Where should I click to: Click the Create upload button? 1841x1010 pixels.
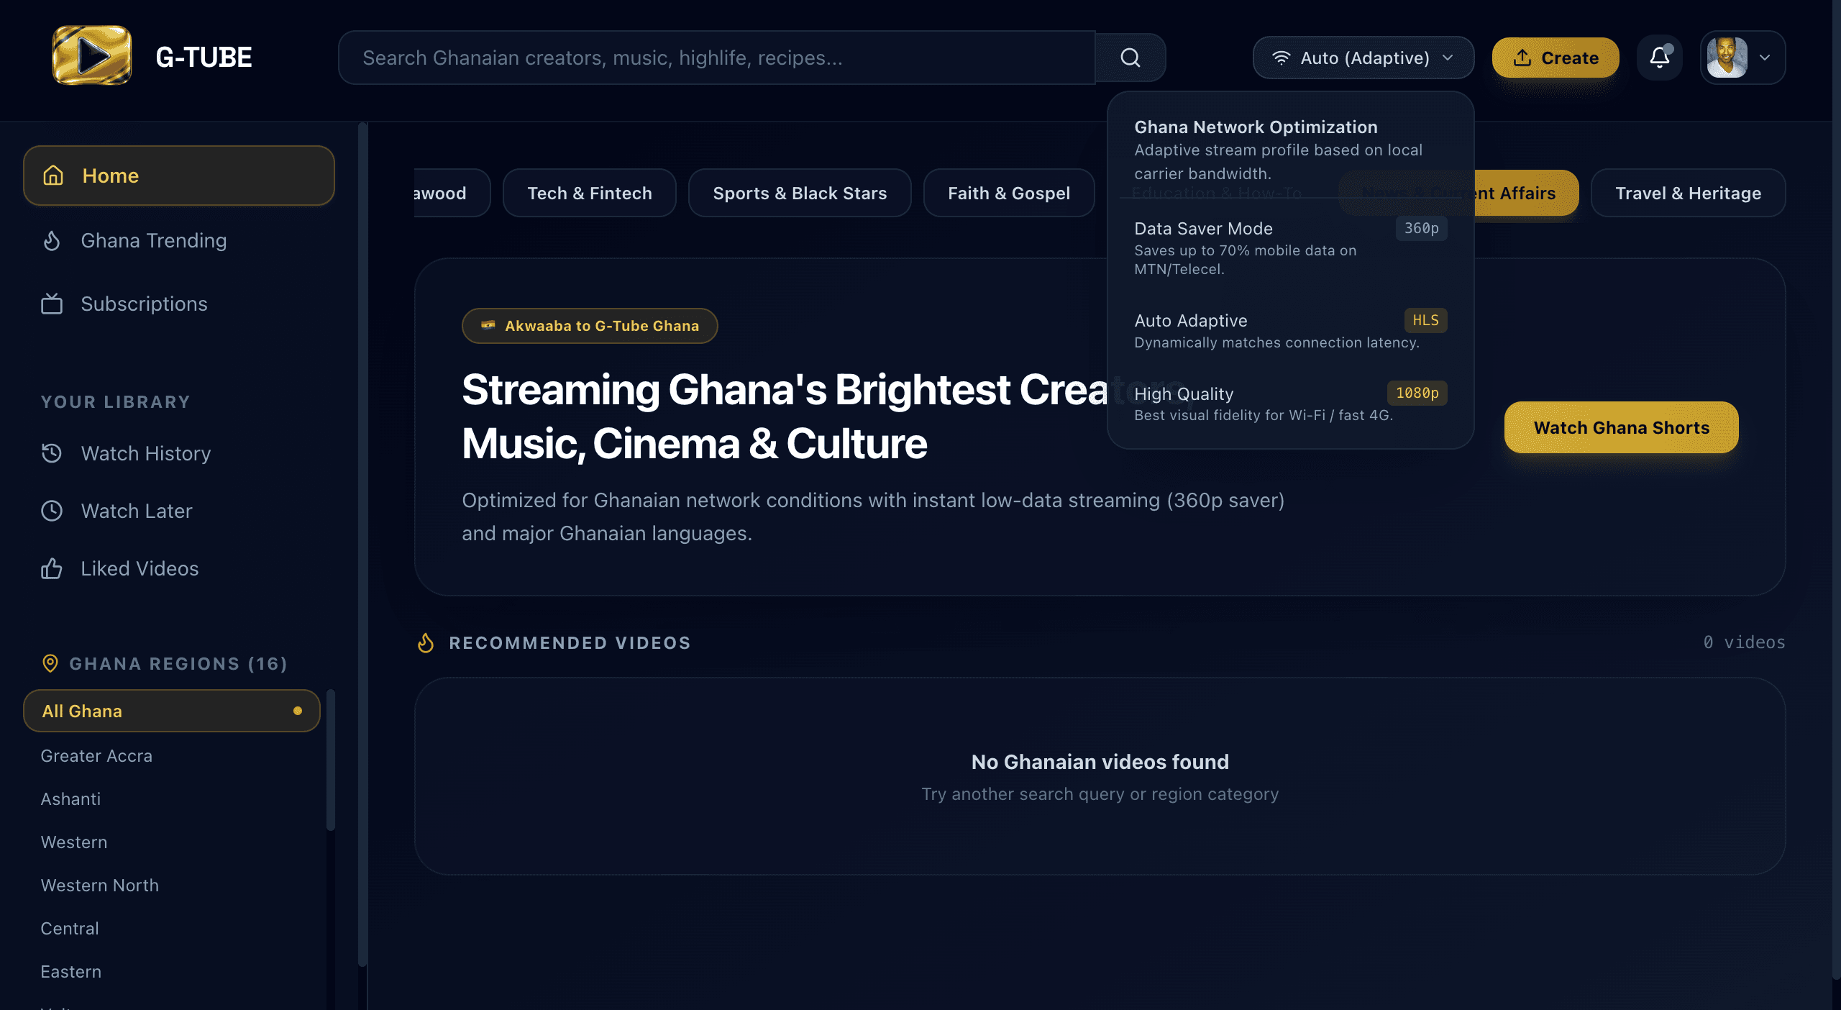coord(1556,58)
